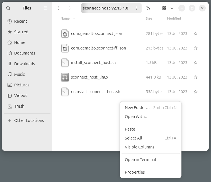211x182 pixels.
Task: Click the Videos film icon
Action: tap(10, 96)
